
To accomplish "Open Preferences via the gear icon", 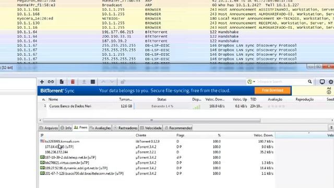I will [x=331, y=81].
